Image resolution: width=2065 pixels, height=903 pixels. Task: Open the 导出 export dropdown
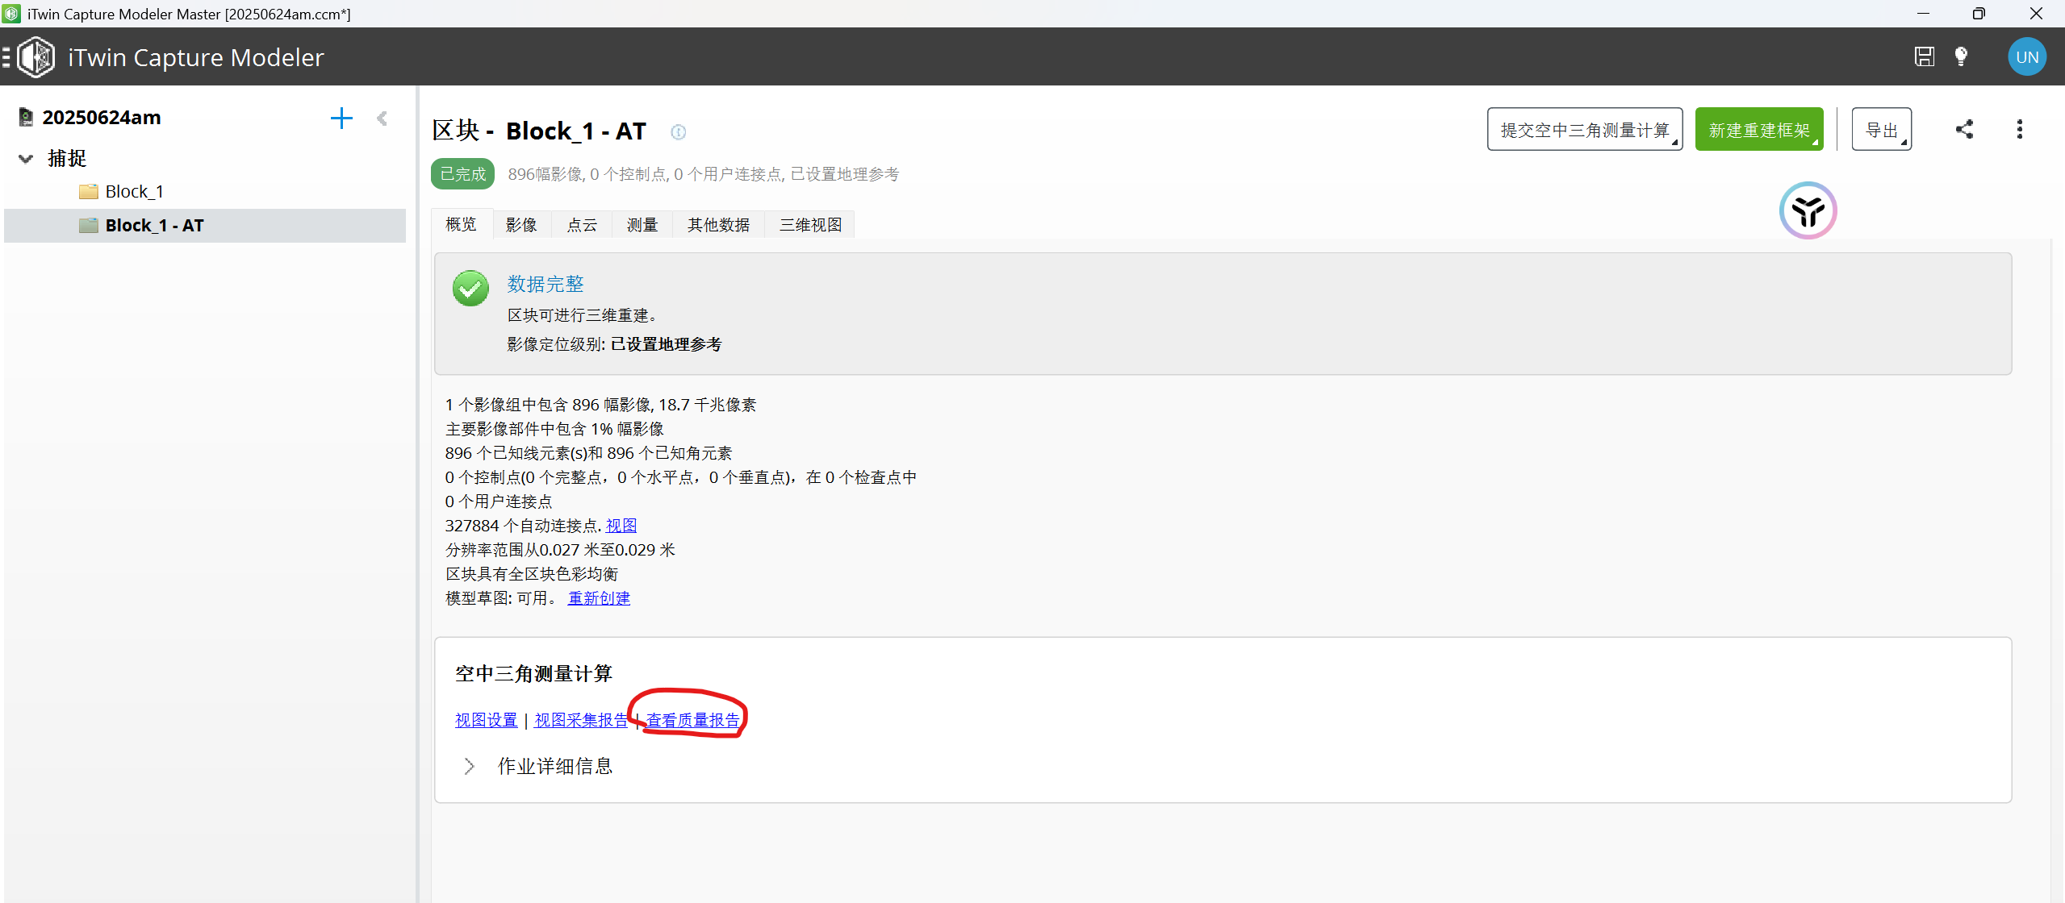click(x=1882, y=129)
